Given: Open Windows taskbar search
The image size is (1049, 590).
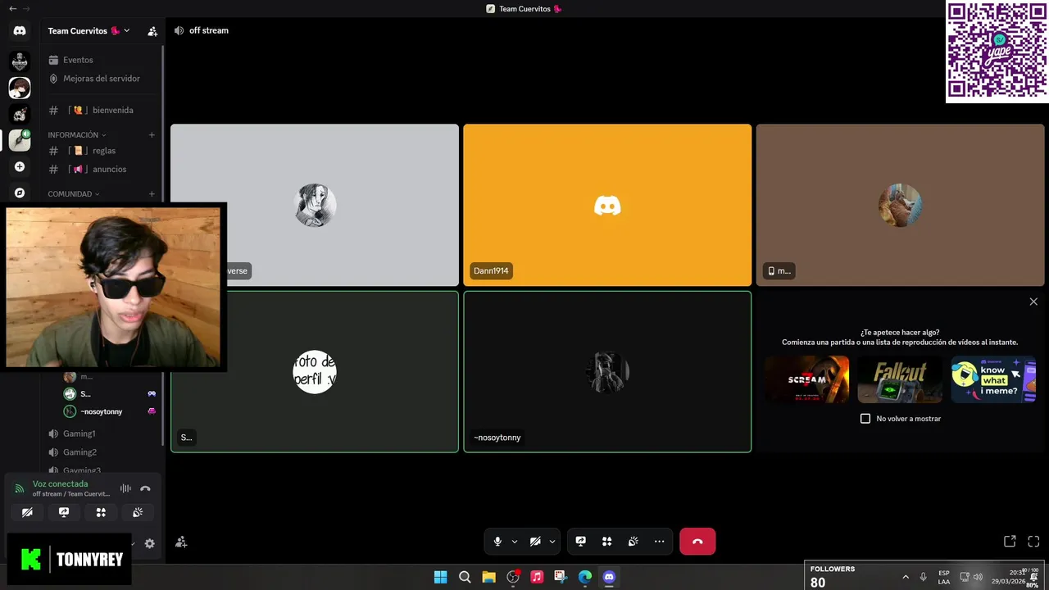Looking at the screenshot, I should pos(465,577).
